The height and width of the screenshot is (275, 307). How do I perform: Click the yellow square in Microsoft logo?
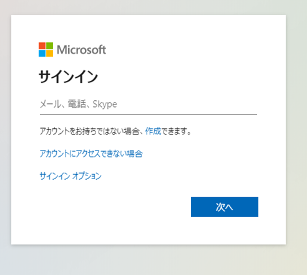tap(49, 54)
